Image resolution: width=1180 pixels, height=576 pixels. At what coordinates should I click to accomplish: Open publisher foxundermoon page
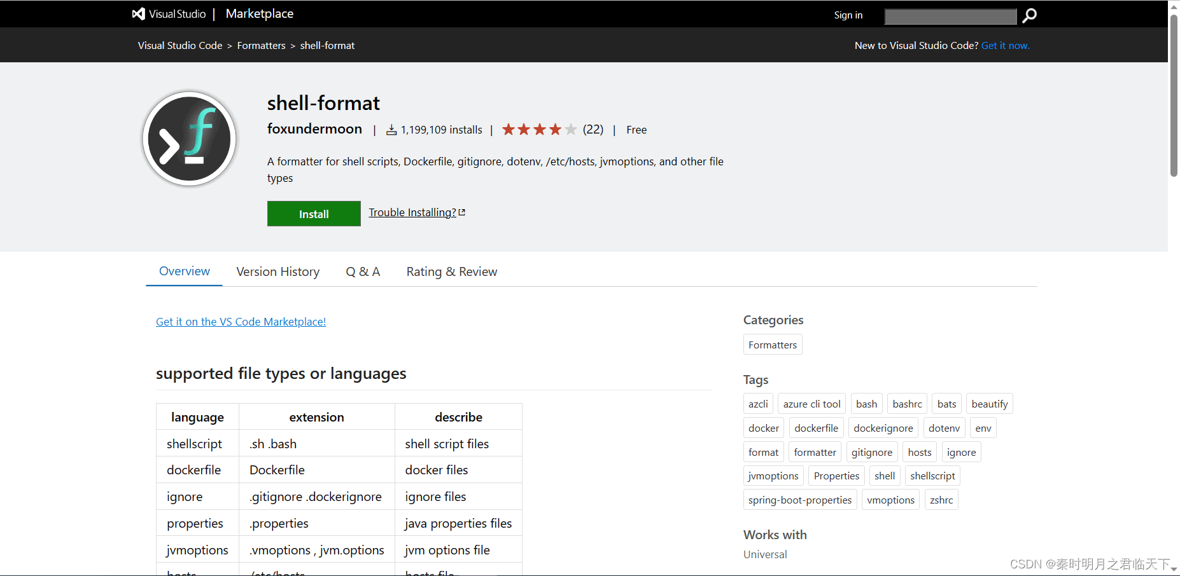[314, 129]
